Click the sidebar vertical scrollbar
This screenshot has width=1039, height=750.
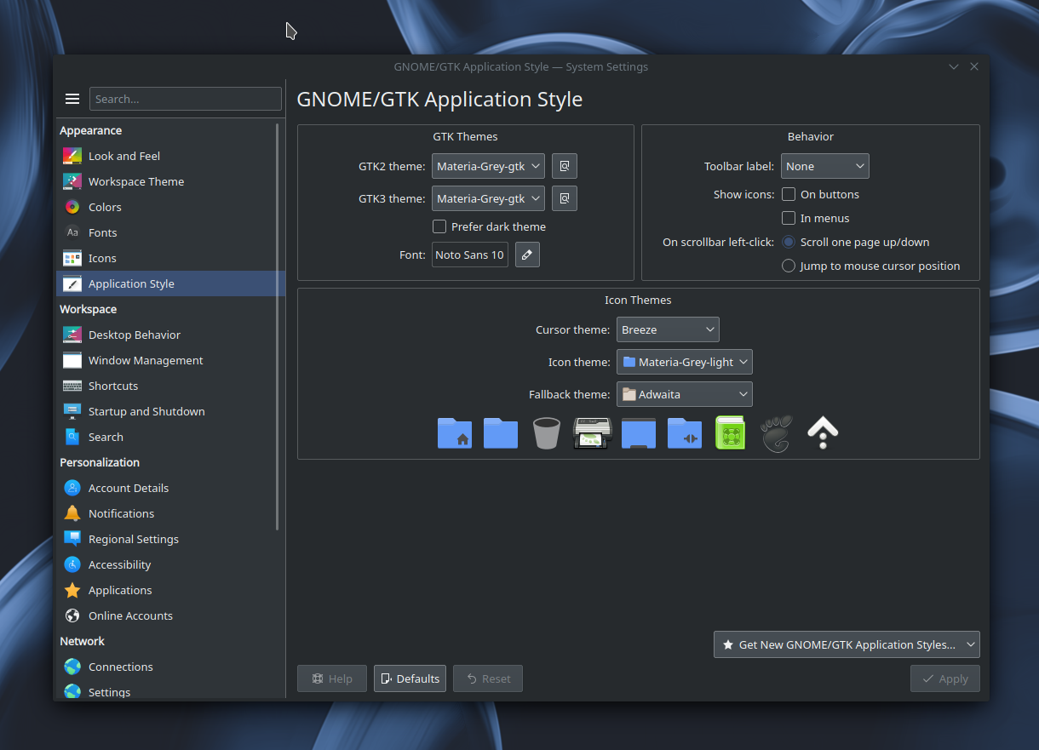click(278, 327)
